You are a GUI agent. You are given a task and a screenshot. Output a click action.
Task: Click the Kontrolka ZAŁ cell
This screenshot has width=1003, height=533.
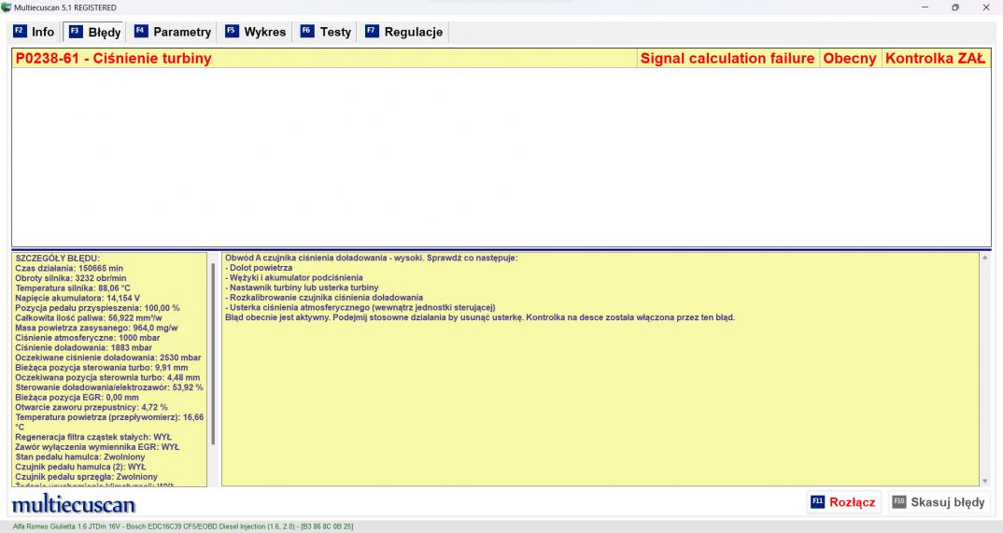click(x=936, y=58)
